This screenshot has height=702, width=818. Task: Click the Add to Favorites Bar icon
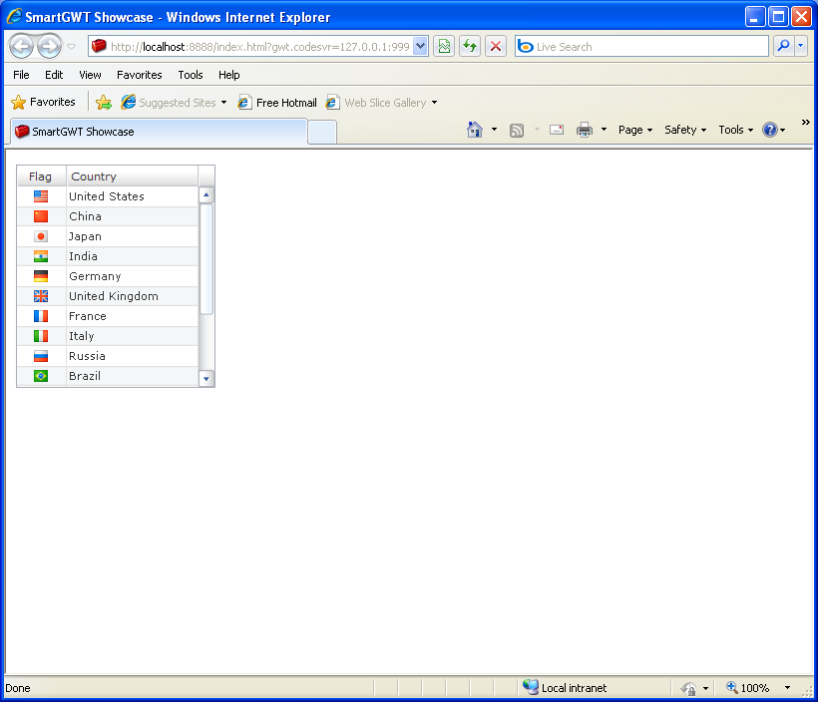click(104, 103)
